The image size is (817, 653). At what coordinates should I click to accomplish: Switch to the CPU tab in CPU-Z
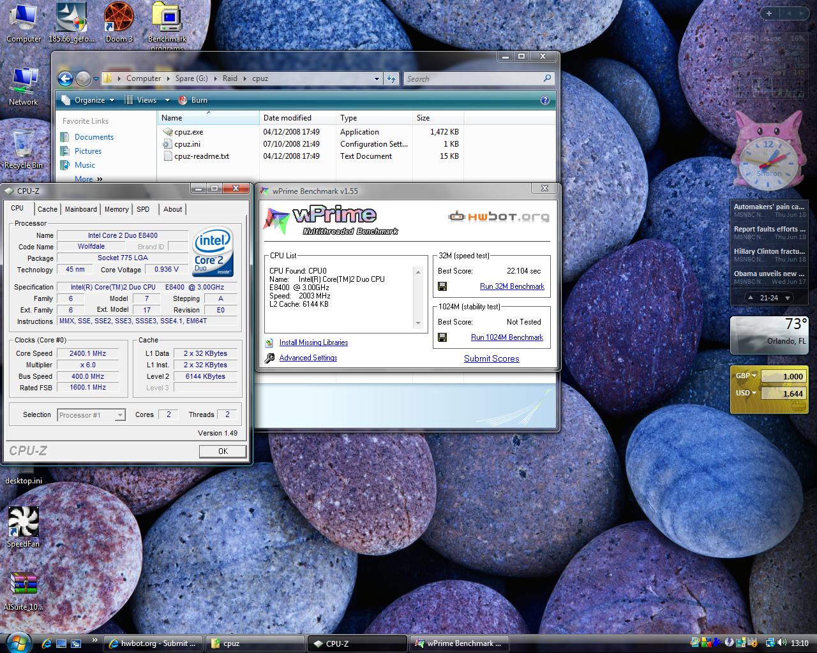(x=17, y=209)
